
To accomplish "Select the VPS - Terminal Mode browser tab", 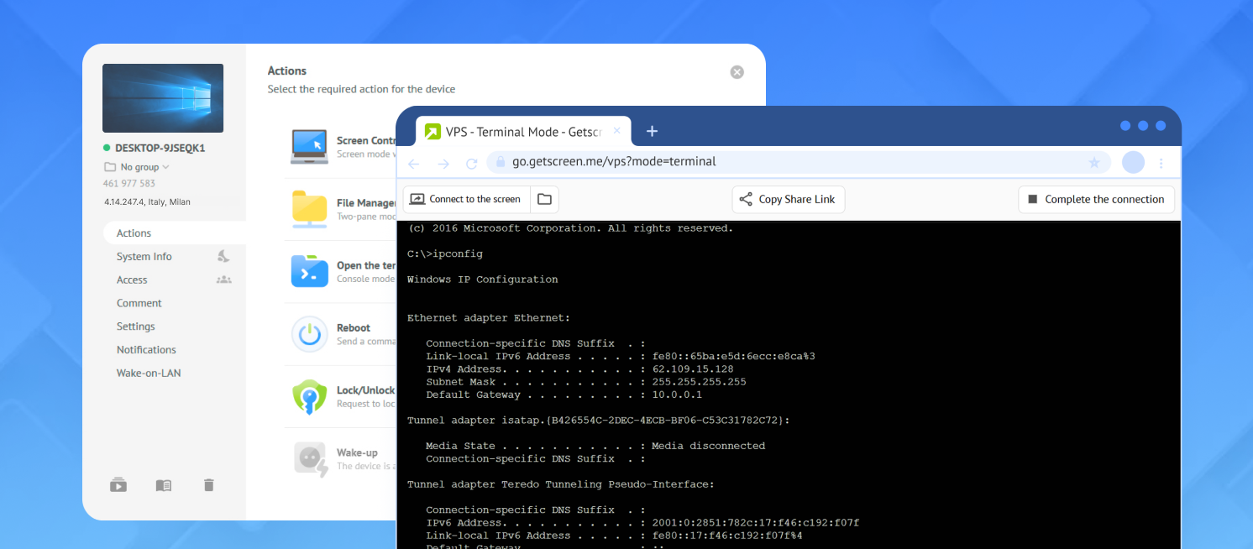I will [x=523, y=132].
